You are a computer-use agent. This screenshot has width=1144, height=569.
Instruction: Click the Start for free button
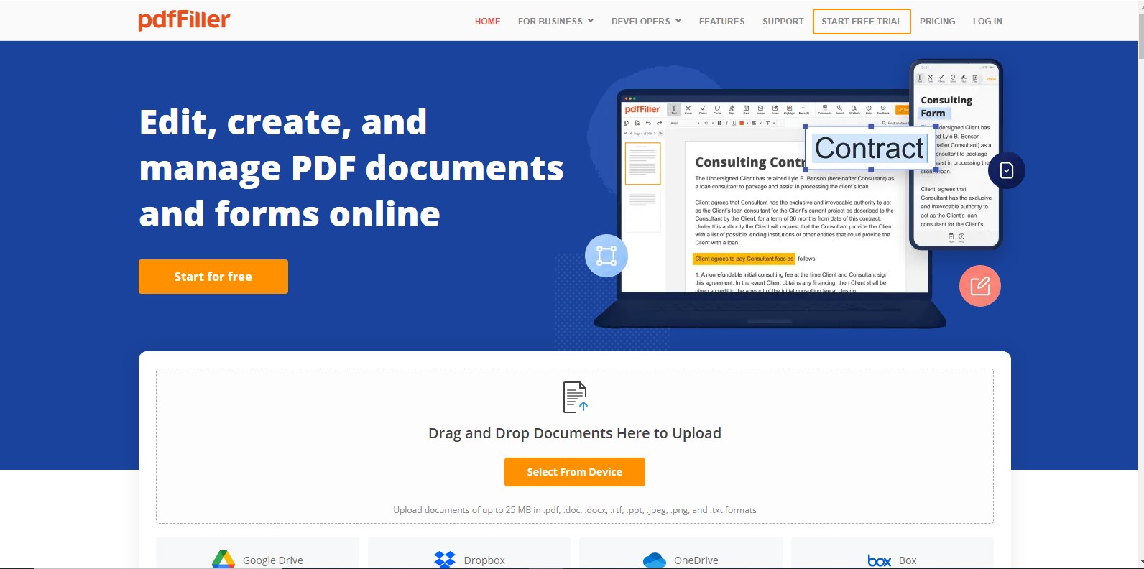coord(213,277)
